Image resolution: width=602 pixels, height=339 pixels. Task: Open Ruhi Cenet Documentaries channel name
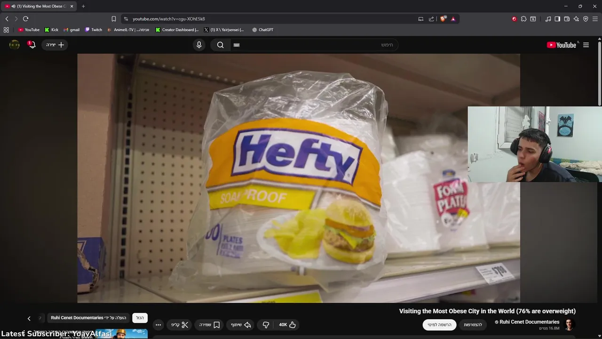click(x=530, y=322)
